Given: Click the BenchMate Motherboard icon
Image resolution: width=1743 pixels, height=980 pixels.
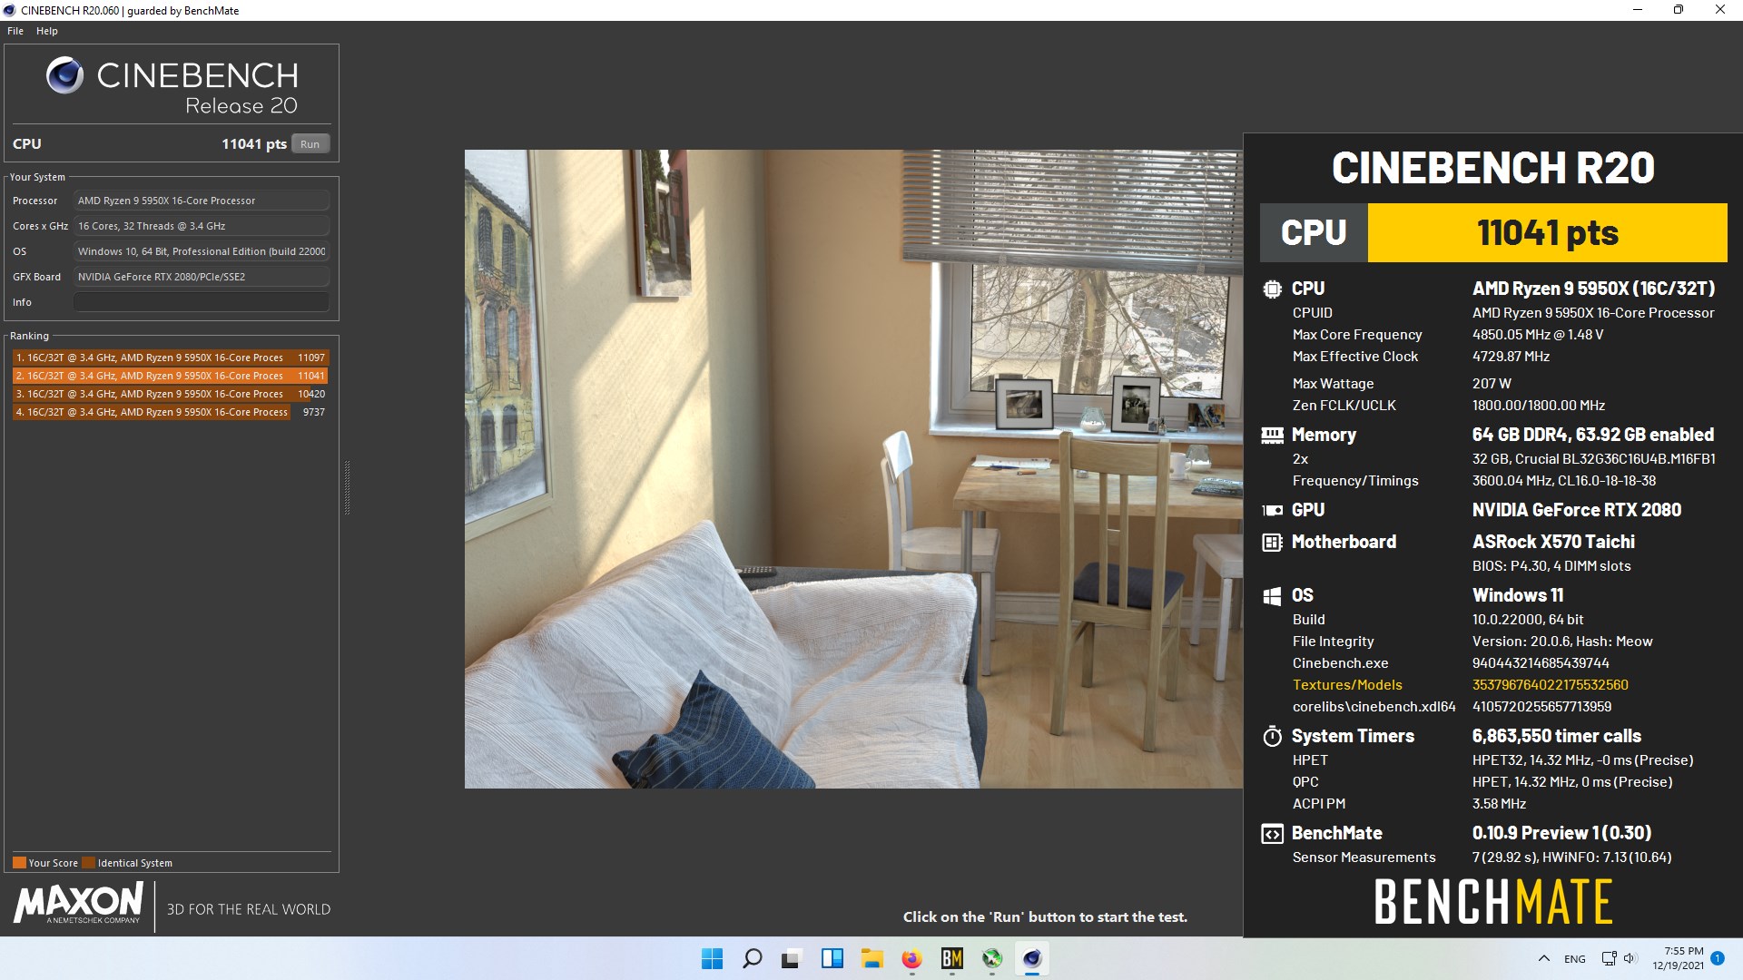Looking at the screenshot, I should click(x=1272, y=543).
